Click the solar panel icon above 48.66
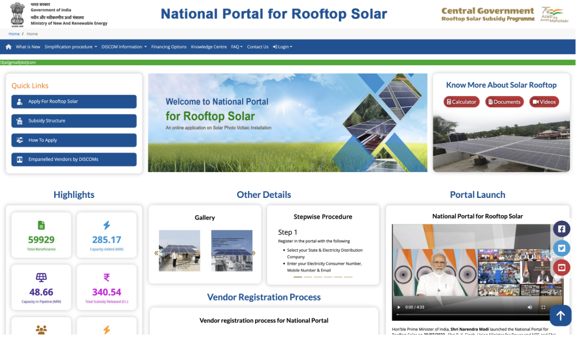This screenshot has width=576, height=340. (x=41, y=277)
